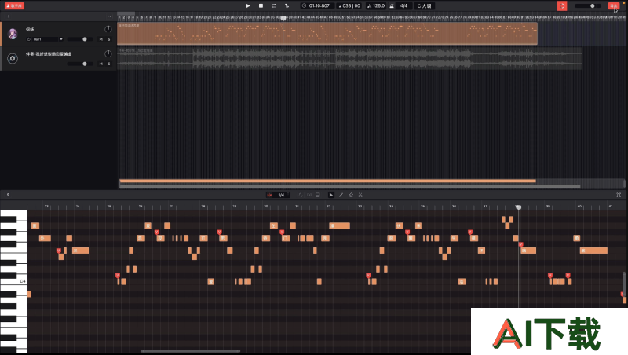This screenshot has height=355, width=628.
Task: Open the red singer library button
Action: click(14, 6)
